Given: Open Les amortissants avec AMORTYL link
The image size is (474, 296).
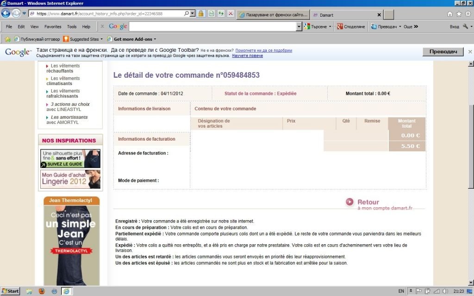Looking at the screenshot, I should point(67,120).
